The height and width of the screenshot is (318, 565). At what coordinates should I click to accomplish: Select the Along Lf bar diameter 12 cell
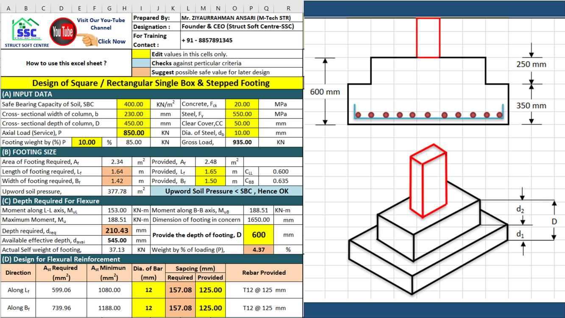(148, 290)
